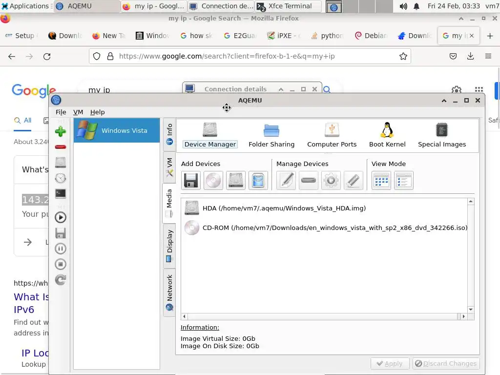This screenshot has height=375, width=500.
Task: Open Firefox downloads panel
Action: [470, 57]
